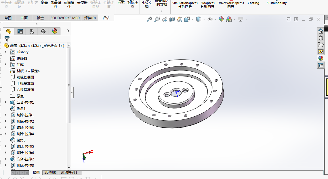Switch to the 焊件(D) tab
Image resolution: width=328 pixels, height=179 pixels.
(90, 18)
